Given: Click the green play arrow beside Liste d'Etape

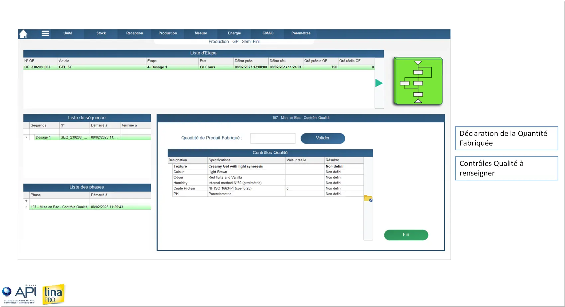Looking at the screenshot, I should pyautogui.click(x=379, y=83).
